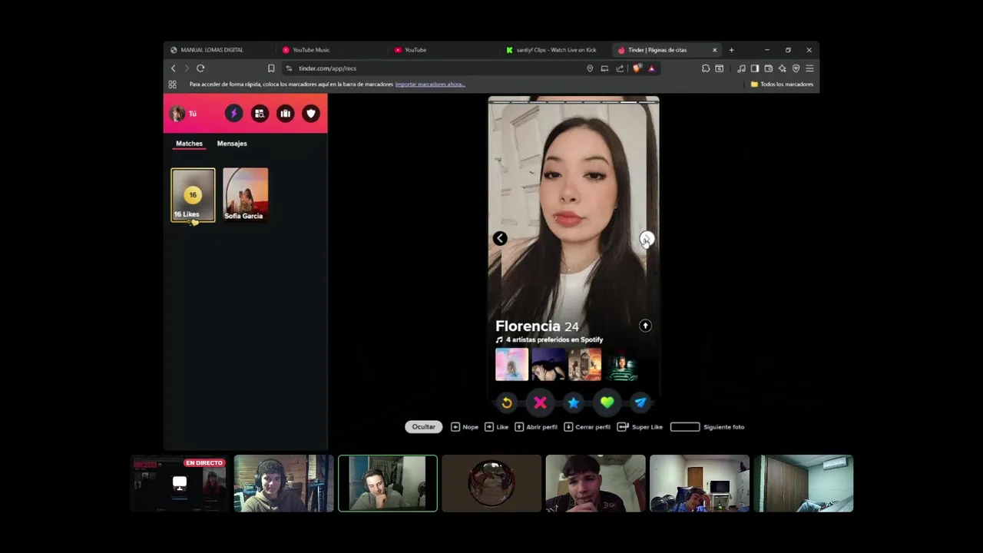
Task: Click Importar marcadores ahora link
Action: coord(430,84)
